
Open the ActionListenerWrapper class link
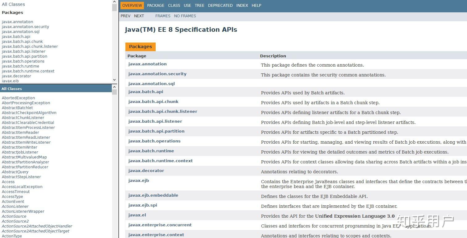(23, 211)
